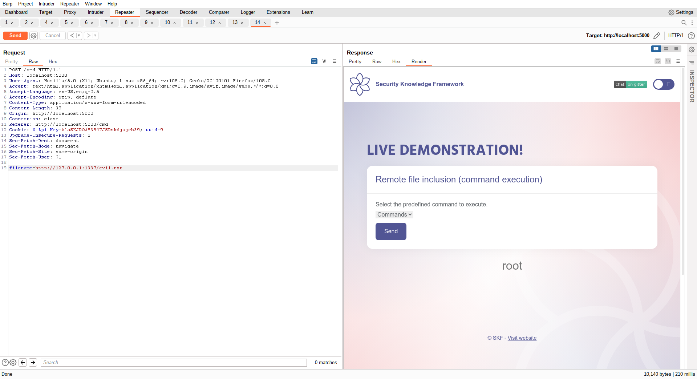Expand the Inspector panel lines icon
Viewport: 697px width, 379px height.
coord(692,63)
